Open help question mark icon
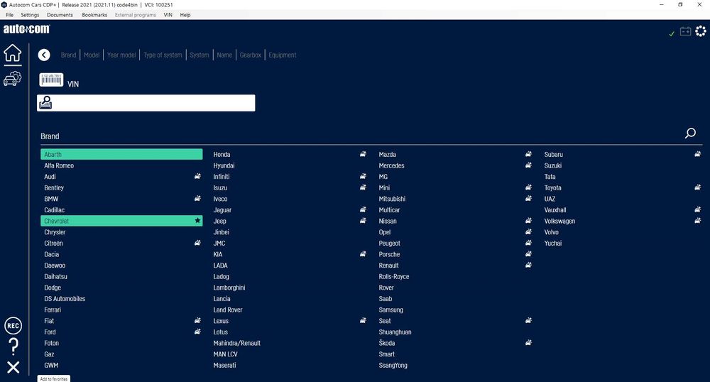This screenshot has height=382, width=710. point(13,346)
